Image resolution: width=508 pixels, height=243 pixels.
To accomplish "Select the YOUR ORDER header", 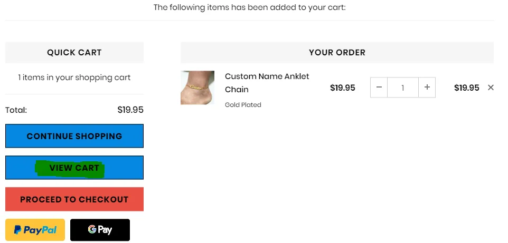I will pyautogui.click(x=337, y=52).
